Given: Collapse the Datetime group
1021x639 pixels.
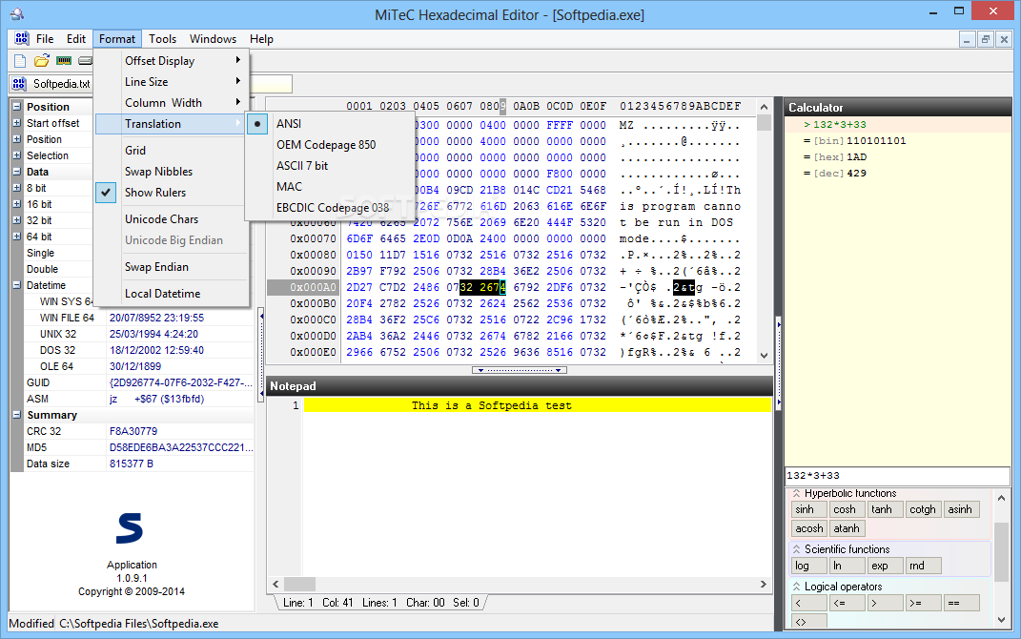Looking at the screenshot, I should 17,284.
